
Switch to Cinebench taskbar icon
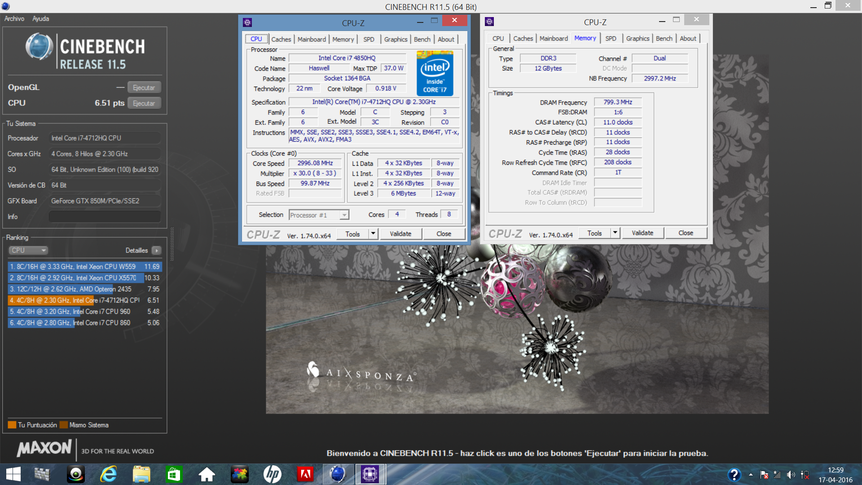tap(337, 474)
